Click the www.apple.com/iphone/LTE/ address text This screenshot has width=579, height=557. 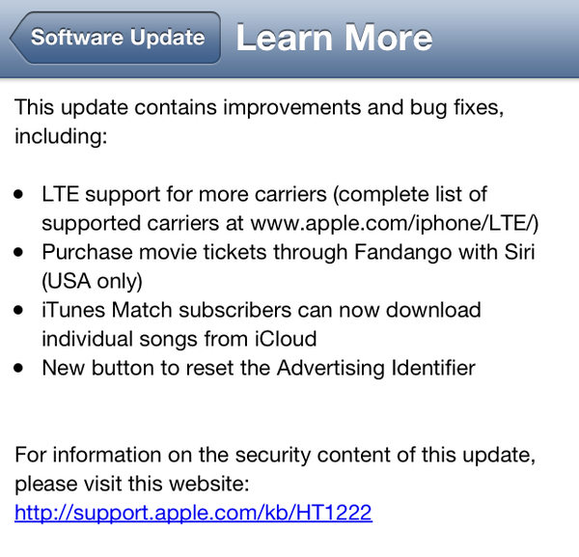[394, 223]
